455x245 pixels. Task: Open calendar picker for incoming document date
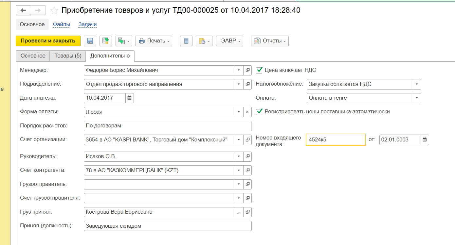[425, 140]
